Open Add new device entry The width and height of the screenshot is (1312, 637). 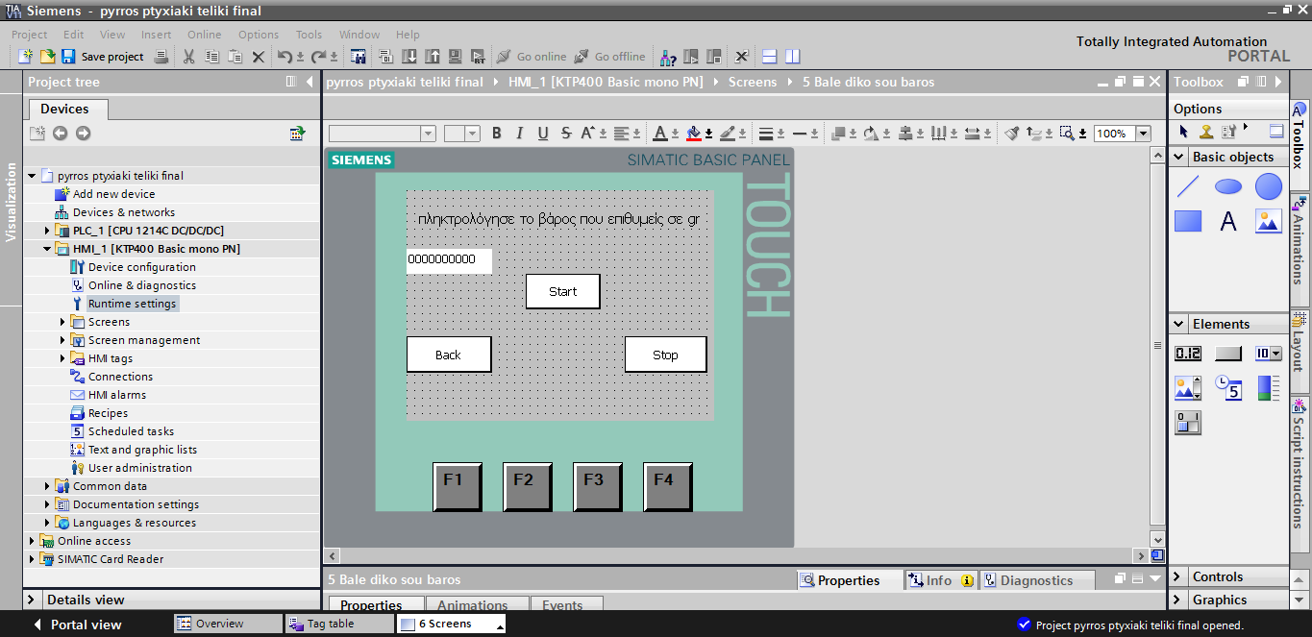113,194
